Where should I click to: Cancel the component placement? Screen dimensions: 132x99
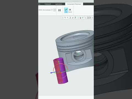[70, 10]
